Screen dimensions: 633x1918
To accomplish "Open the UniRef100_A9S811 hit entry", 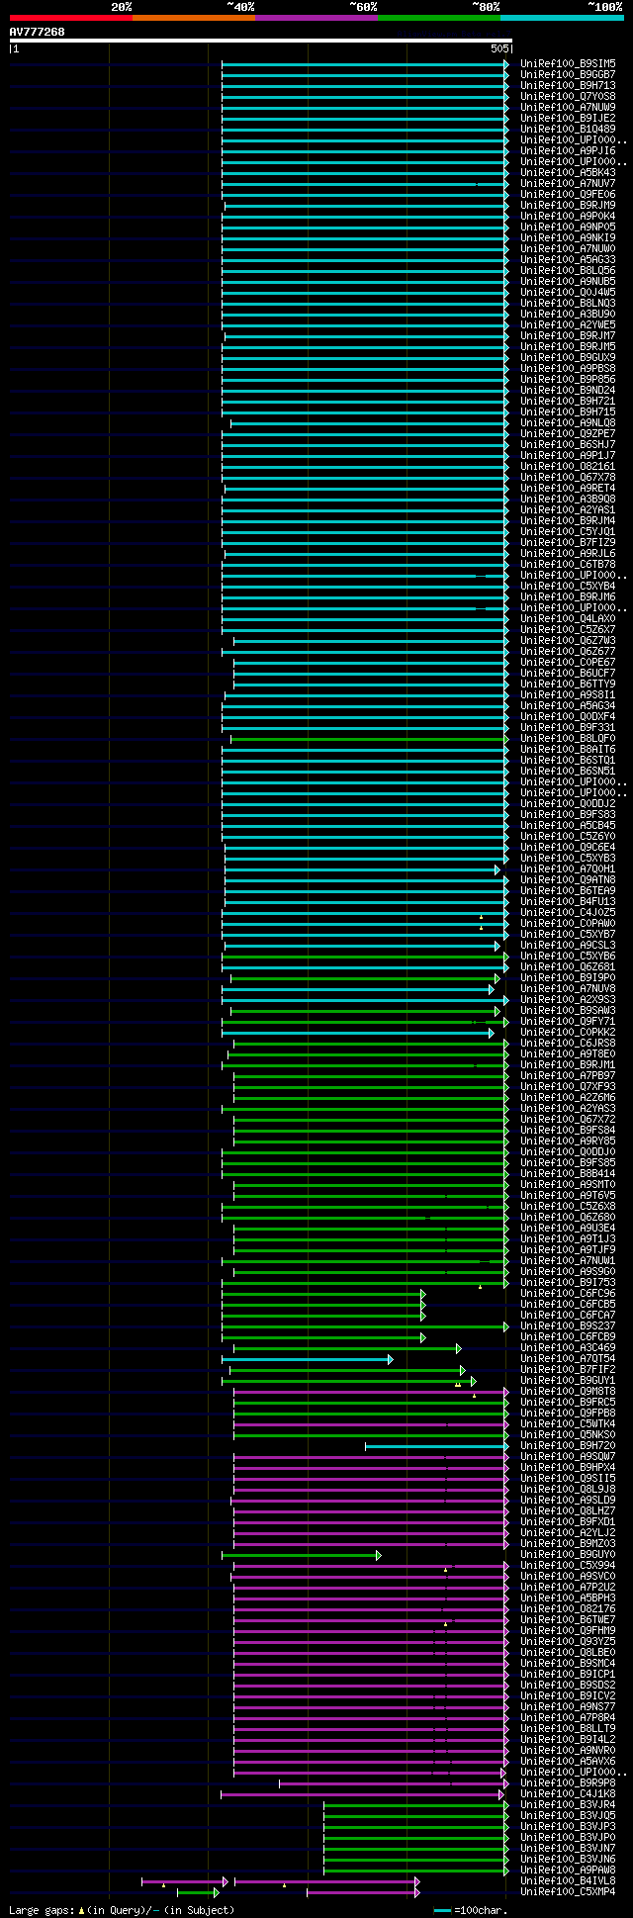I will point(568,694).
